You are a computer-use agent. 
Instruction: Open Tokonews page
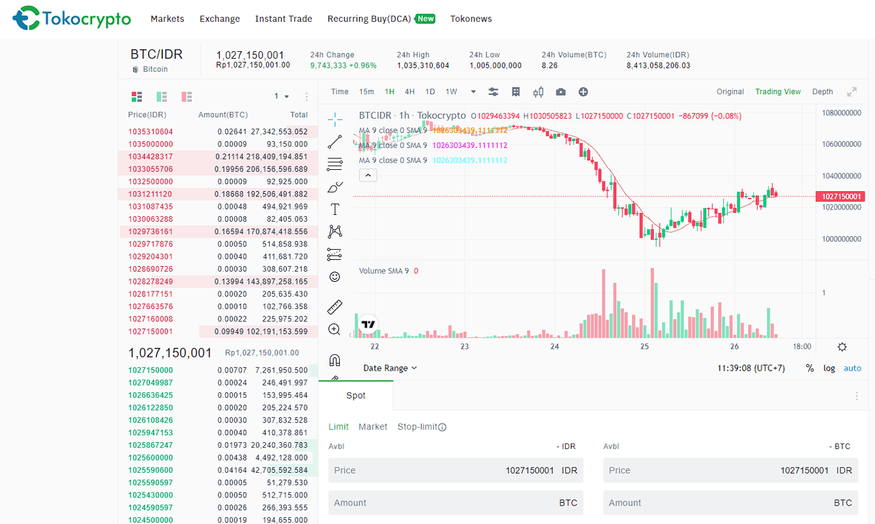pyautogui.click(x=471, y=18)
